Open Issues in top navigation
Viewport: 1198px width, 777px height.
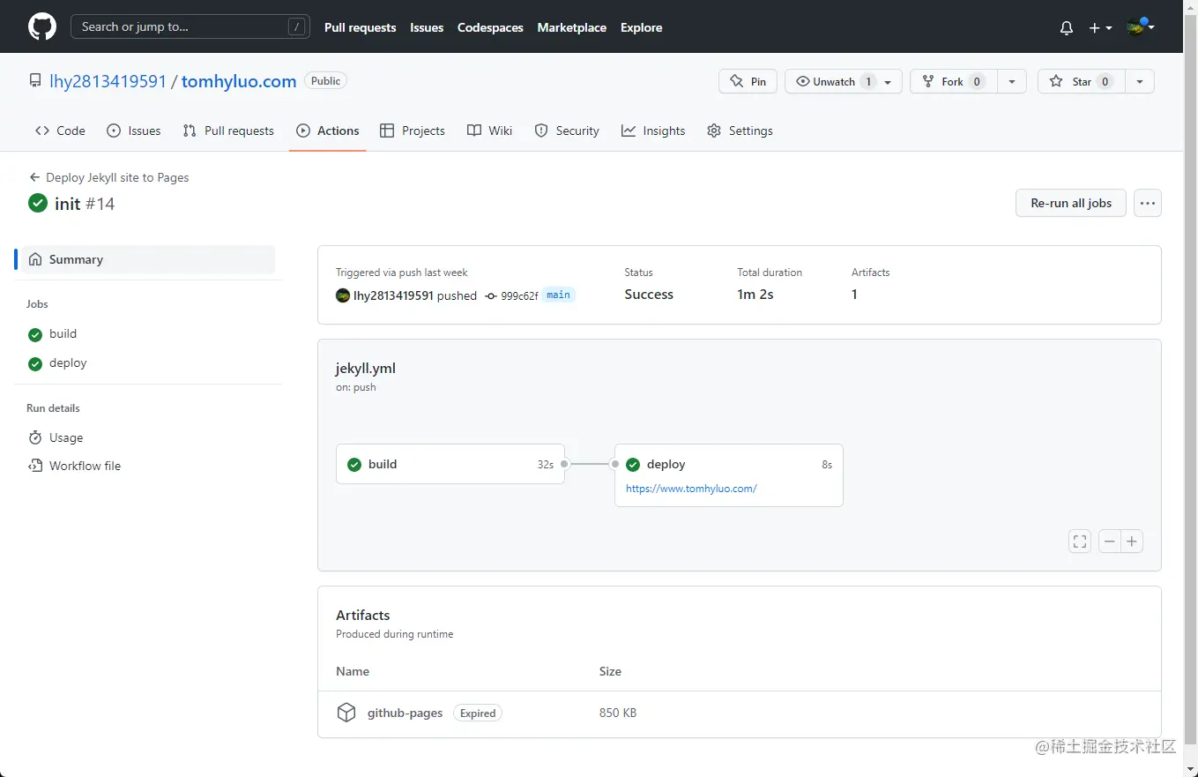[427, 27]
